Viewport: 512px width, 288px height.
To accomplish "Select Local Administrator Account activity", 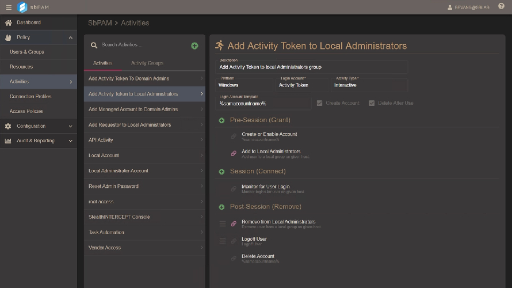I will click(x=144, y=171).
